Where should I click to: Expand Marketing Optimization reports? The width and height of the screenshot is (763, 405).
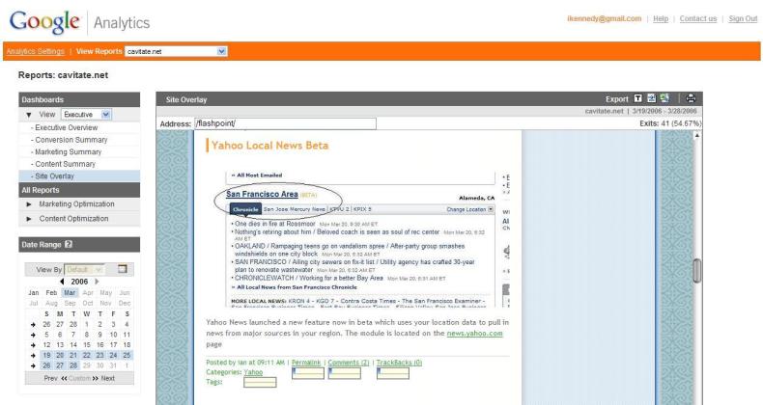[29, 204]
